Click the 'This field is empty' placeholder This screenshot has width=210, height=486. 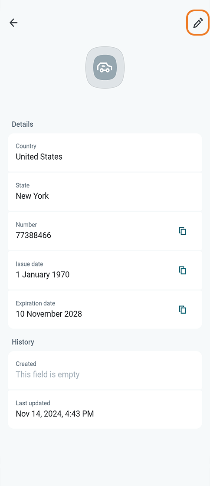coord(48,374)
